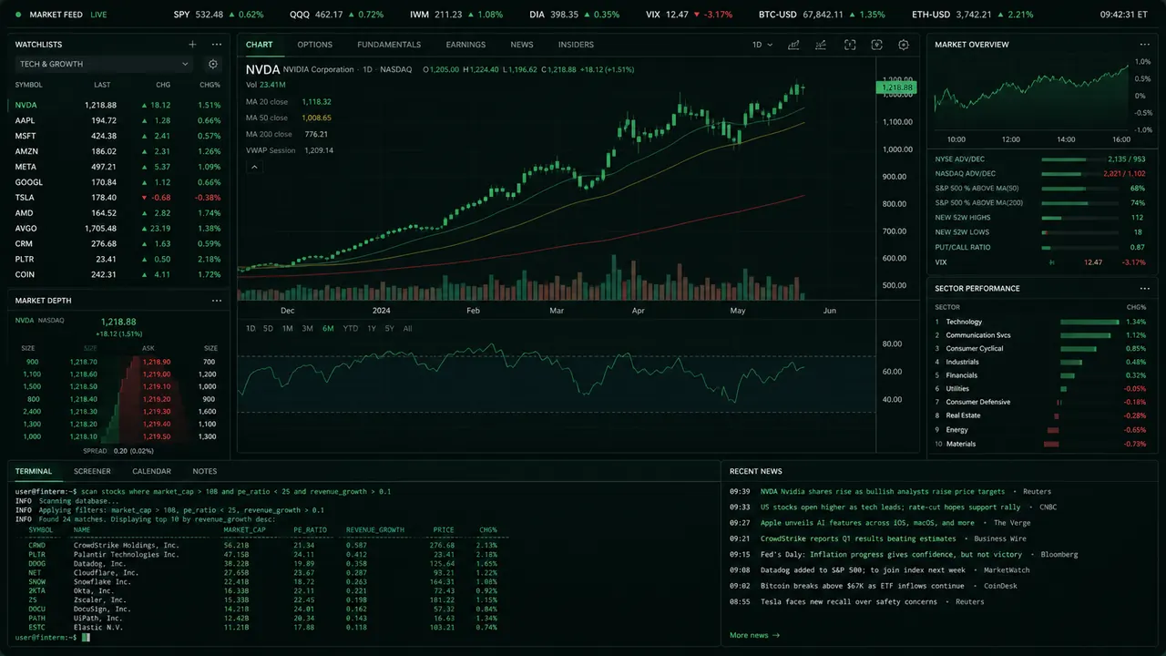Image resolution: width=1166 pixels, height=656 pixels.
Task: Open Market Overview panel more options
Action: click(x=1145, y=44)
